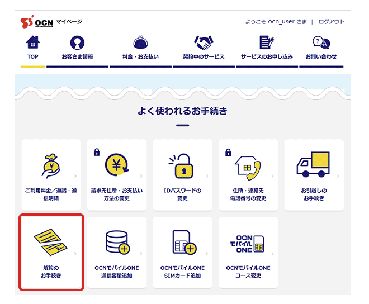This screenshot has width=369, height=304.
Task: Click the database plus icon for 通信容量追加
Action: (117, 243)
